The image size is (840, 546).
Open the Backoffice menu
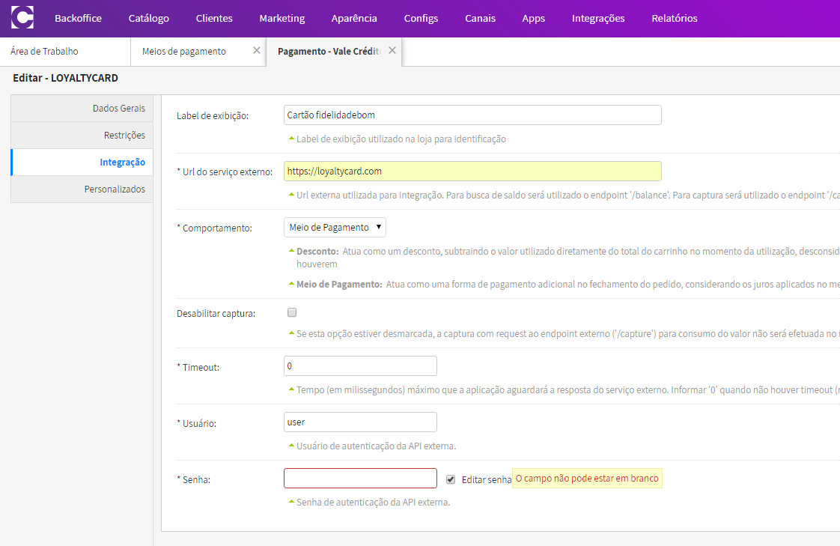(78, 18)
